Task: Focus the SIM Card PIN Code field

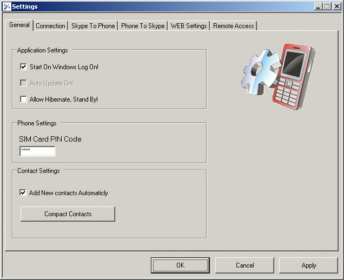Action: (x=37, y=151)
